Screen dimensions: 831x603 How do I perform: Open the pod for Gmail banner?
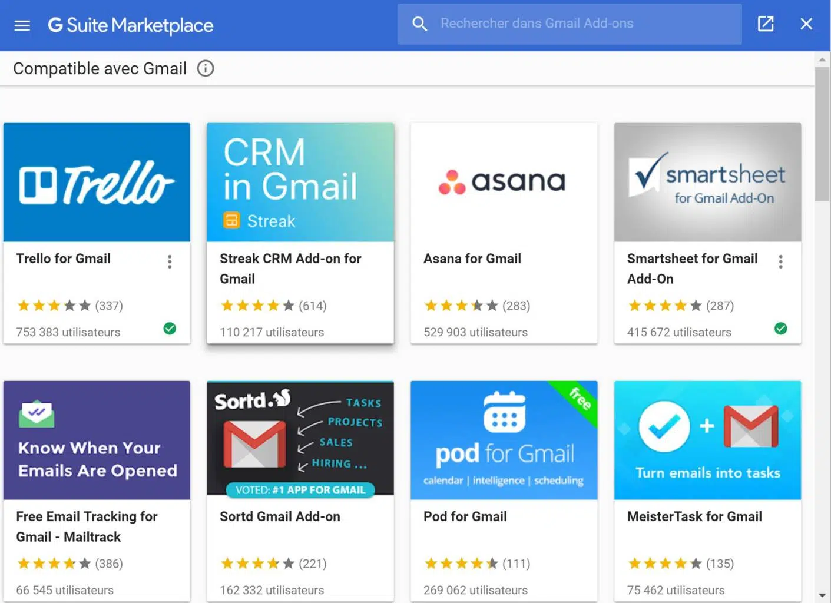[x=504, y=440]
